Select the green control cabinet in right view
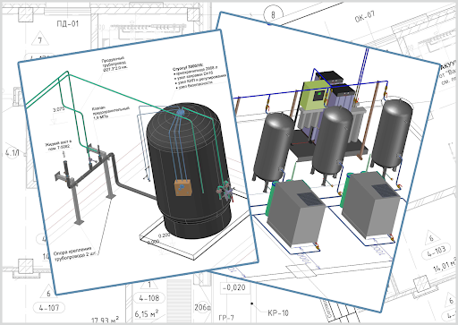Screen dimensions: 458x325 tap(316, 95)
